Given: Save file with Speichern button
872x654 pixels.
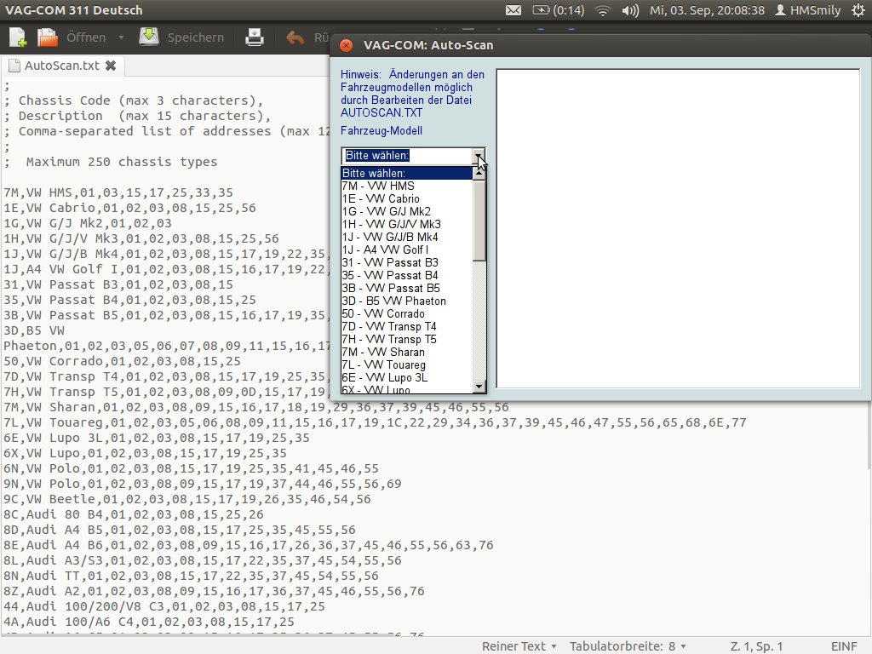Looking at the screenshot, I should 182,37.
